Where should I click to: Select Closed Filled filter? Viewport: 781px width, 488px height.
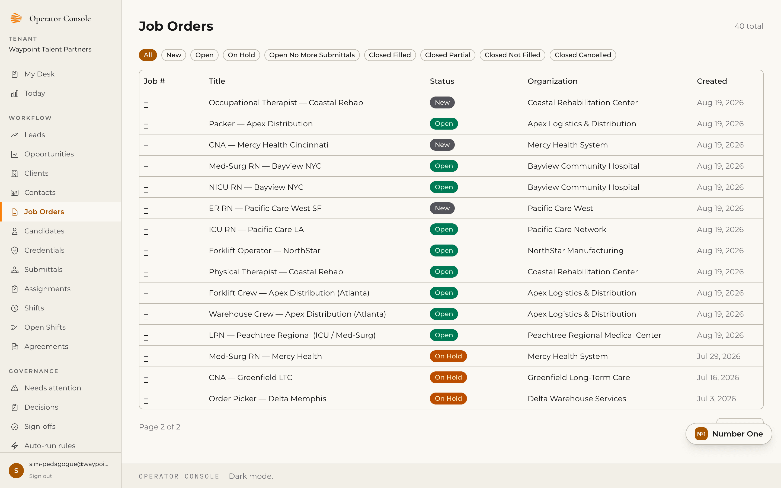[390, 55]
